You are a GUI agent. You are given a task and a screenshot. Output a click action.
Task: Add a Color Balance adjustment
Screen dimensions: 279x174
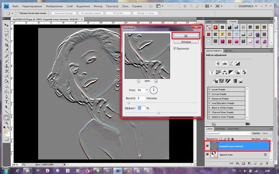coord(225,72)
